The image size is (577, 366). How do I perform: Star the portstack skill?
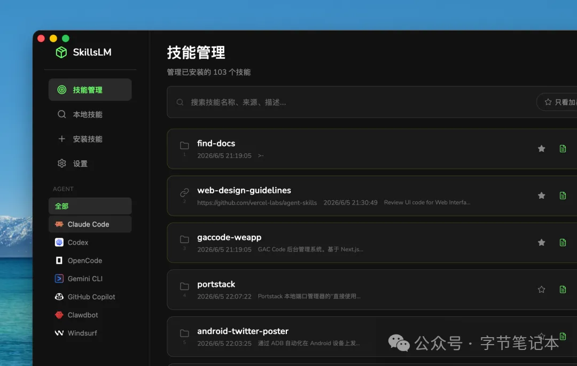coord(541,290)
